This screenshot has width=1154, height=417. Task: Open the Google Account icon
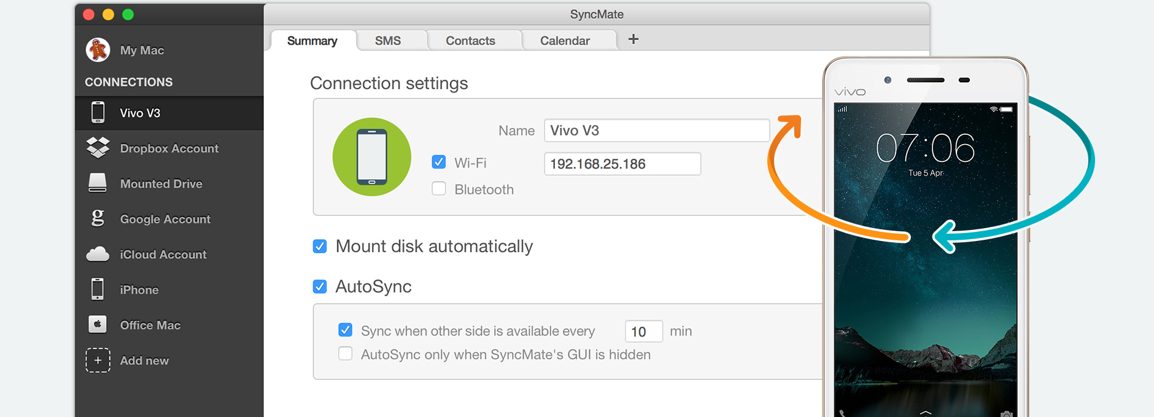coord(98,218)
